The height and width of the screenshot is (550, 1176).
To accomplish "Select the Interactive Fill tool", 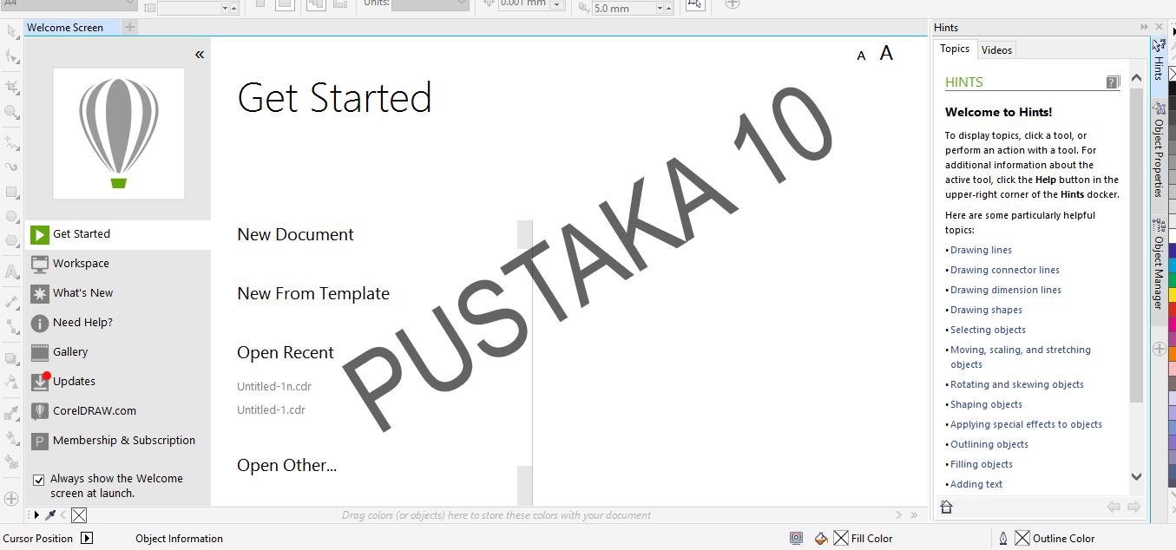I will click(11, 437).
